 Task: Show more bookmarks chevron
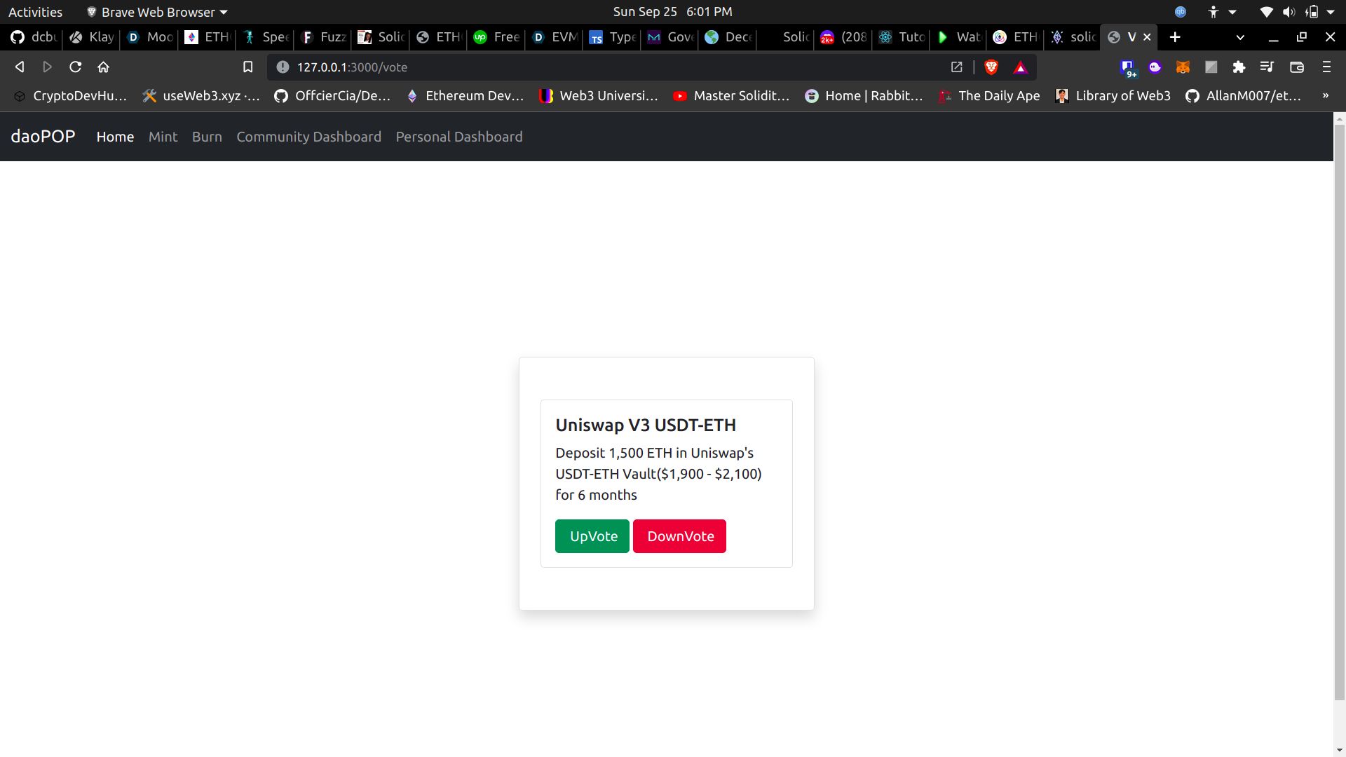click(x=1325, y=96)
